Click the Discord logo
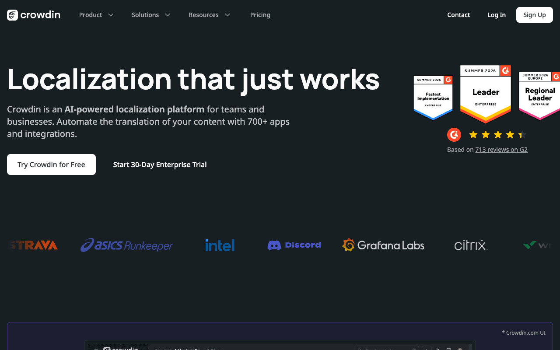Screen dimensions: 560x350 pos(294,245)
